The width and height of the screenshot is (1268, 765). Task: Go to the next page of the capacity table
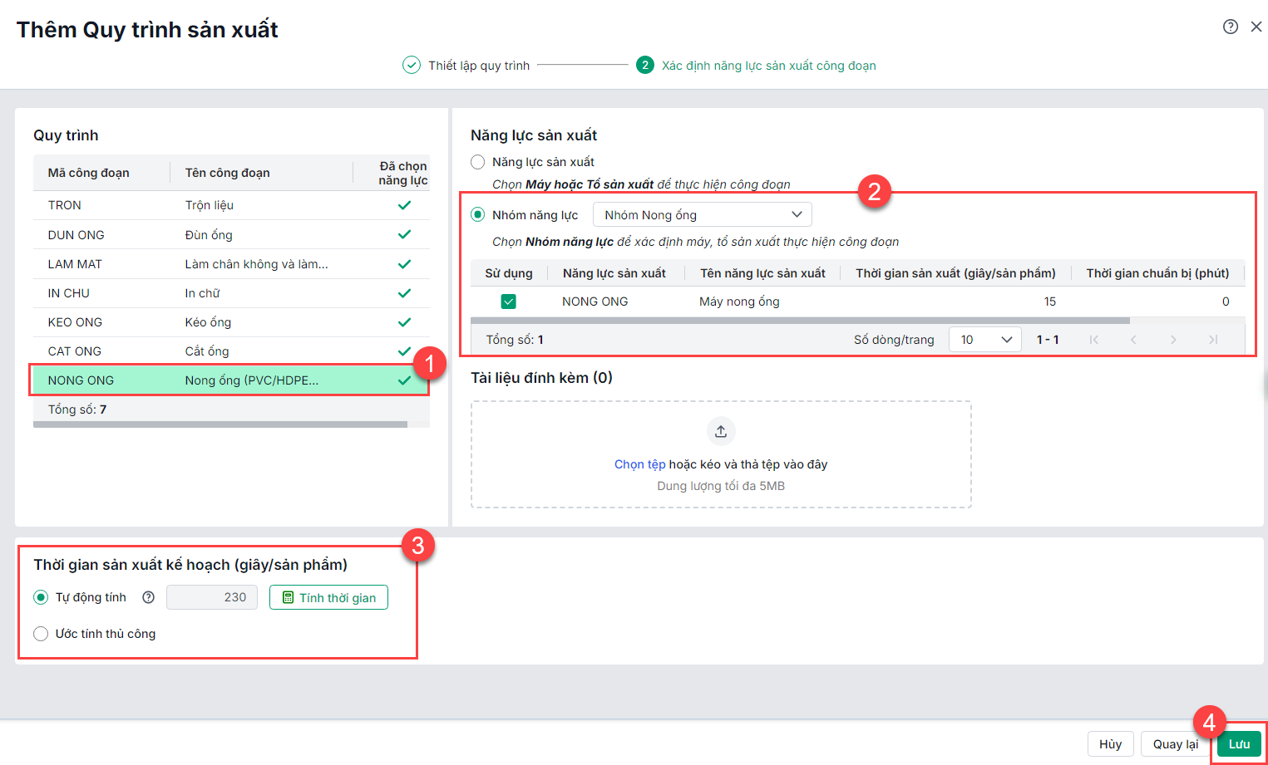click(x=1173, y=340)
